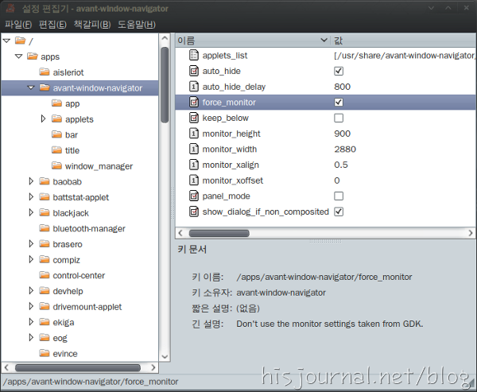This screenshot has height=392, width=477.
Task: Click the keep_below boolean key icon
Action: 194,118
